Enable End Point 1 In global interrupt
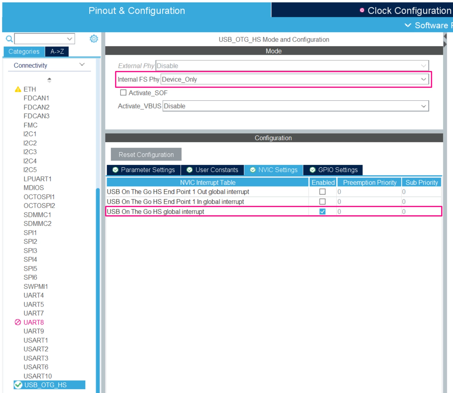This screenshot has width=453, height=393. click(x=322, y=202)
